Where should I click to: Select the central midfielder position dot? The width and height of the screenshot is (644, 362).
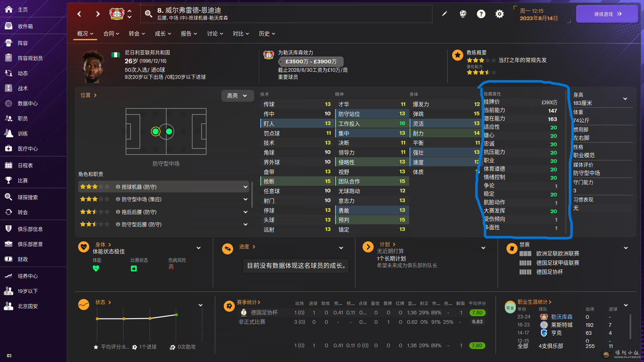tap(169, 131)
